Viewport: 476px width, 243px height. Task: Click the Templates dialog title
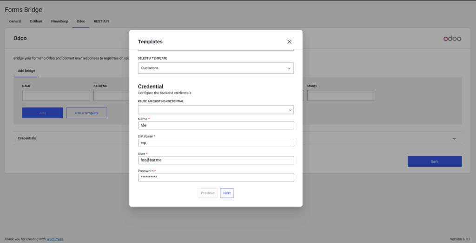point(150,42)
